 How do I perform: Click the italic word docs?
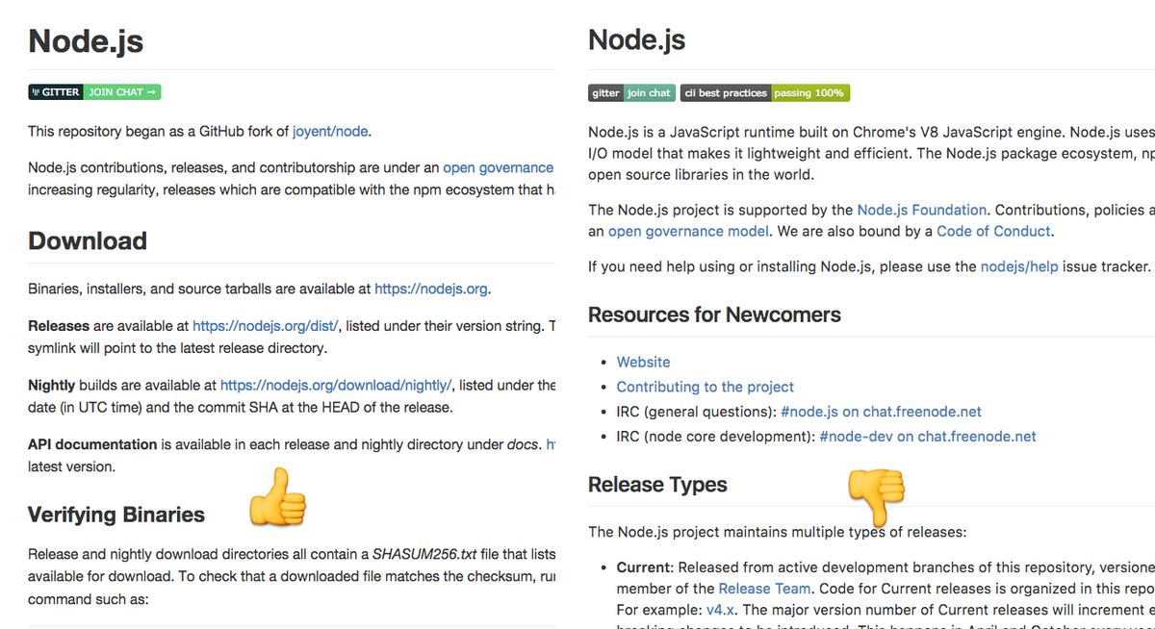(524, 444)
